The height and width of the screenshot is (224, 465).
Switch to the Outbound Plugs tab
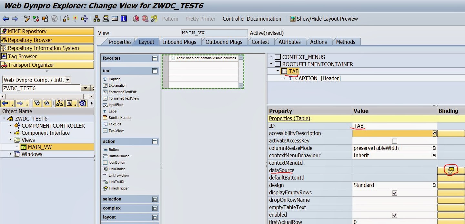click(224, 42)
